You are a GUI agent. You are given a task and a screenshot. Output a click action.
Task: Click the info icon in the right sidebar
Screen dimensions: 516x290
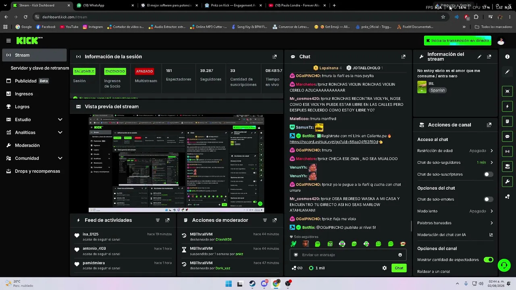pos(507,57)
